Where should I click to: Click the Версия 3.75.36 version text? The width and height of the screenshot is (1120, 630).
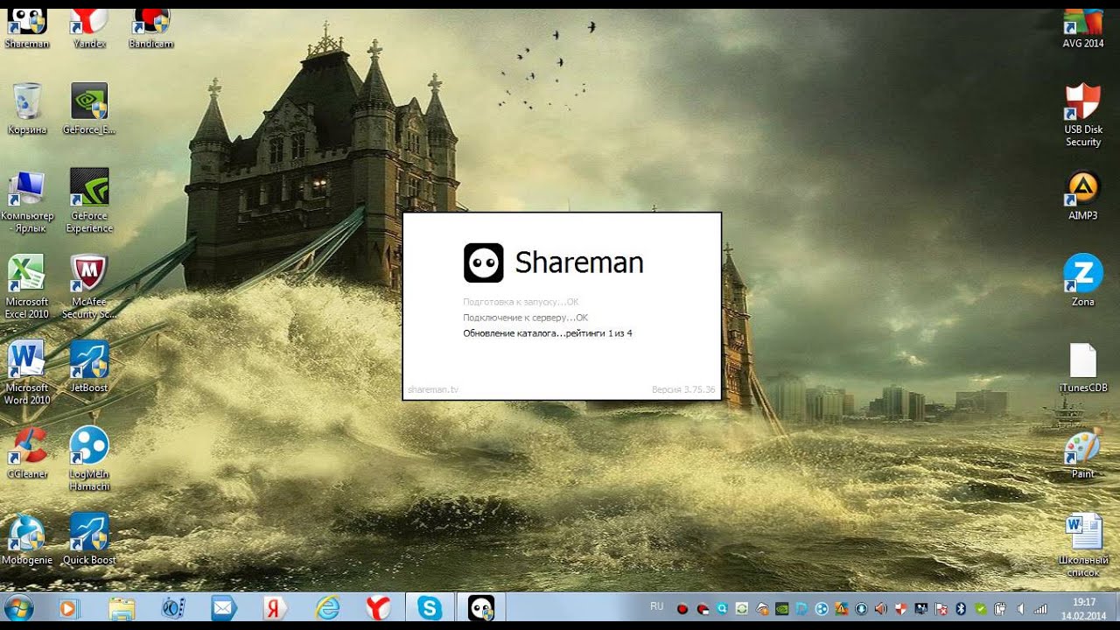(683, 389)
